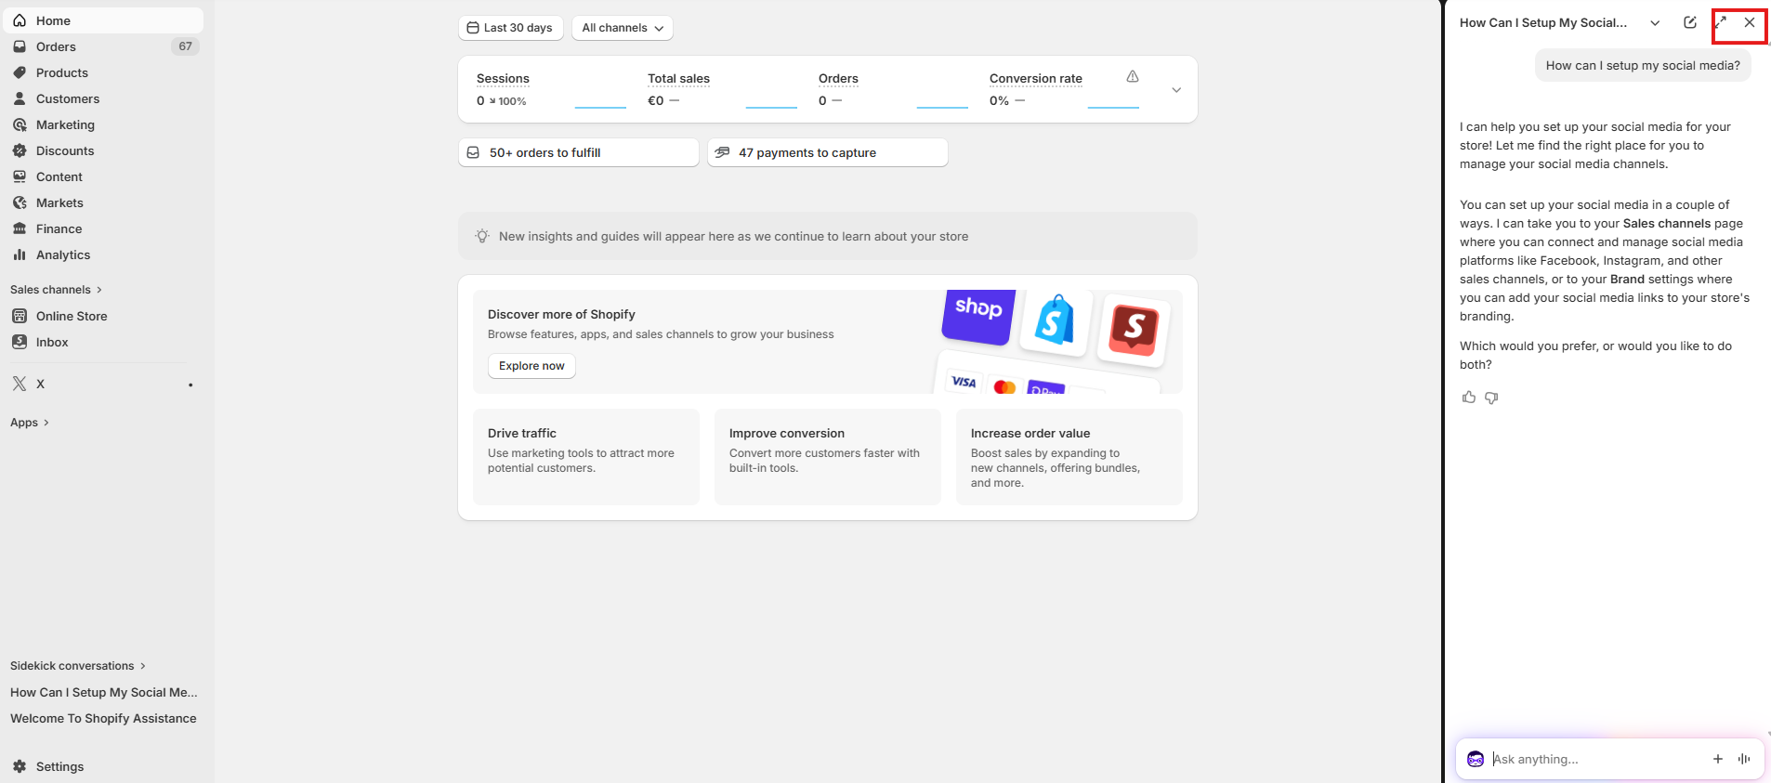Expand the Apps section

coord(30,423)
